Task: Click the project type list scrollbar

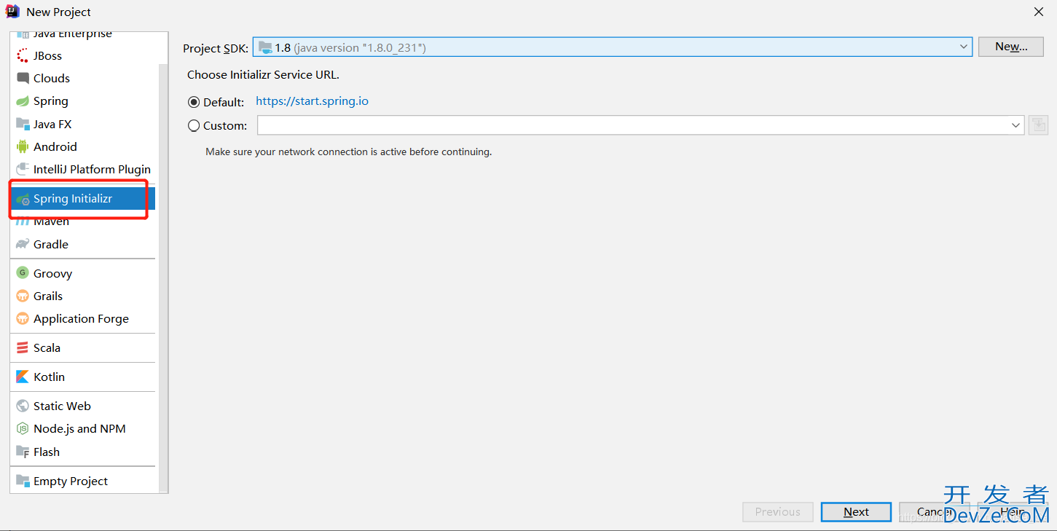Action: (164, 277)
